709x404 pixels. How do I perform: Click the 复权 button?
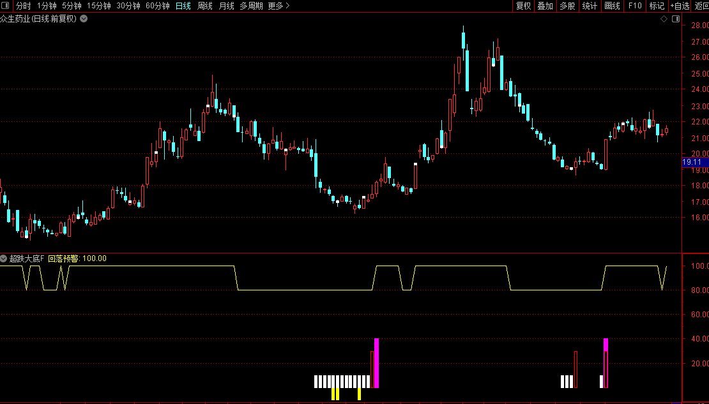524,6
